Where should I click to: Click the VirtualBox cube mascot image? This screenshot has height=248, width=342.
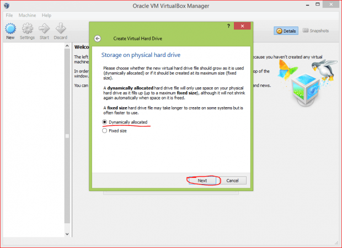(306, 88)
